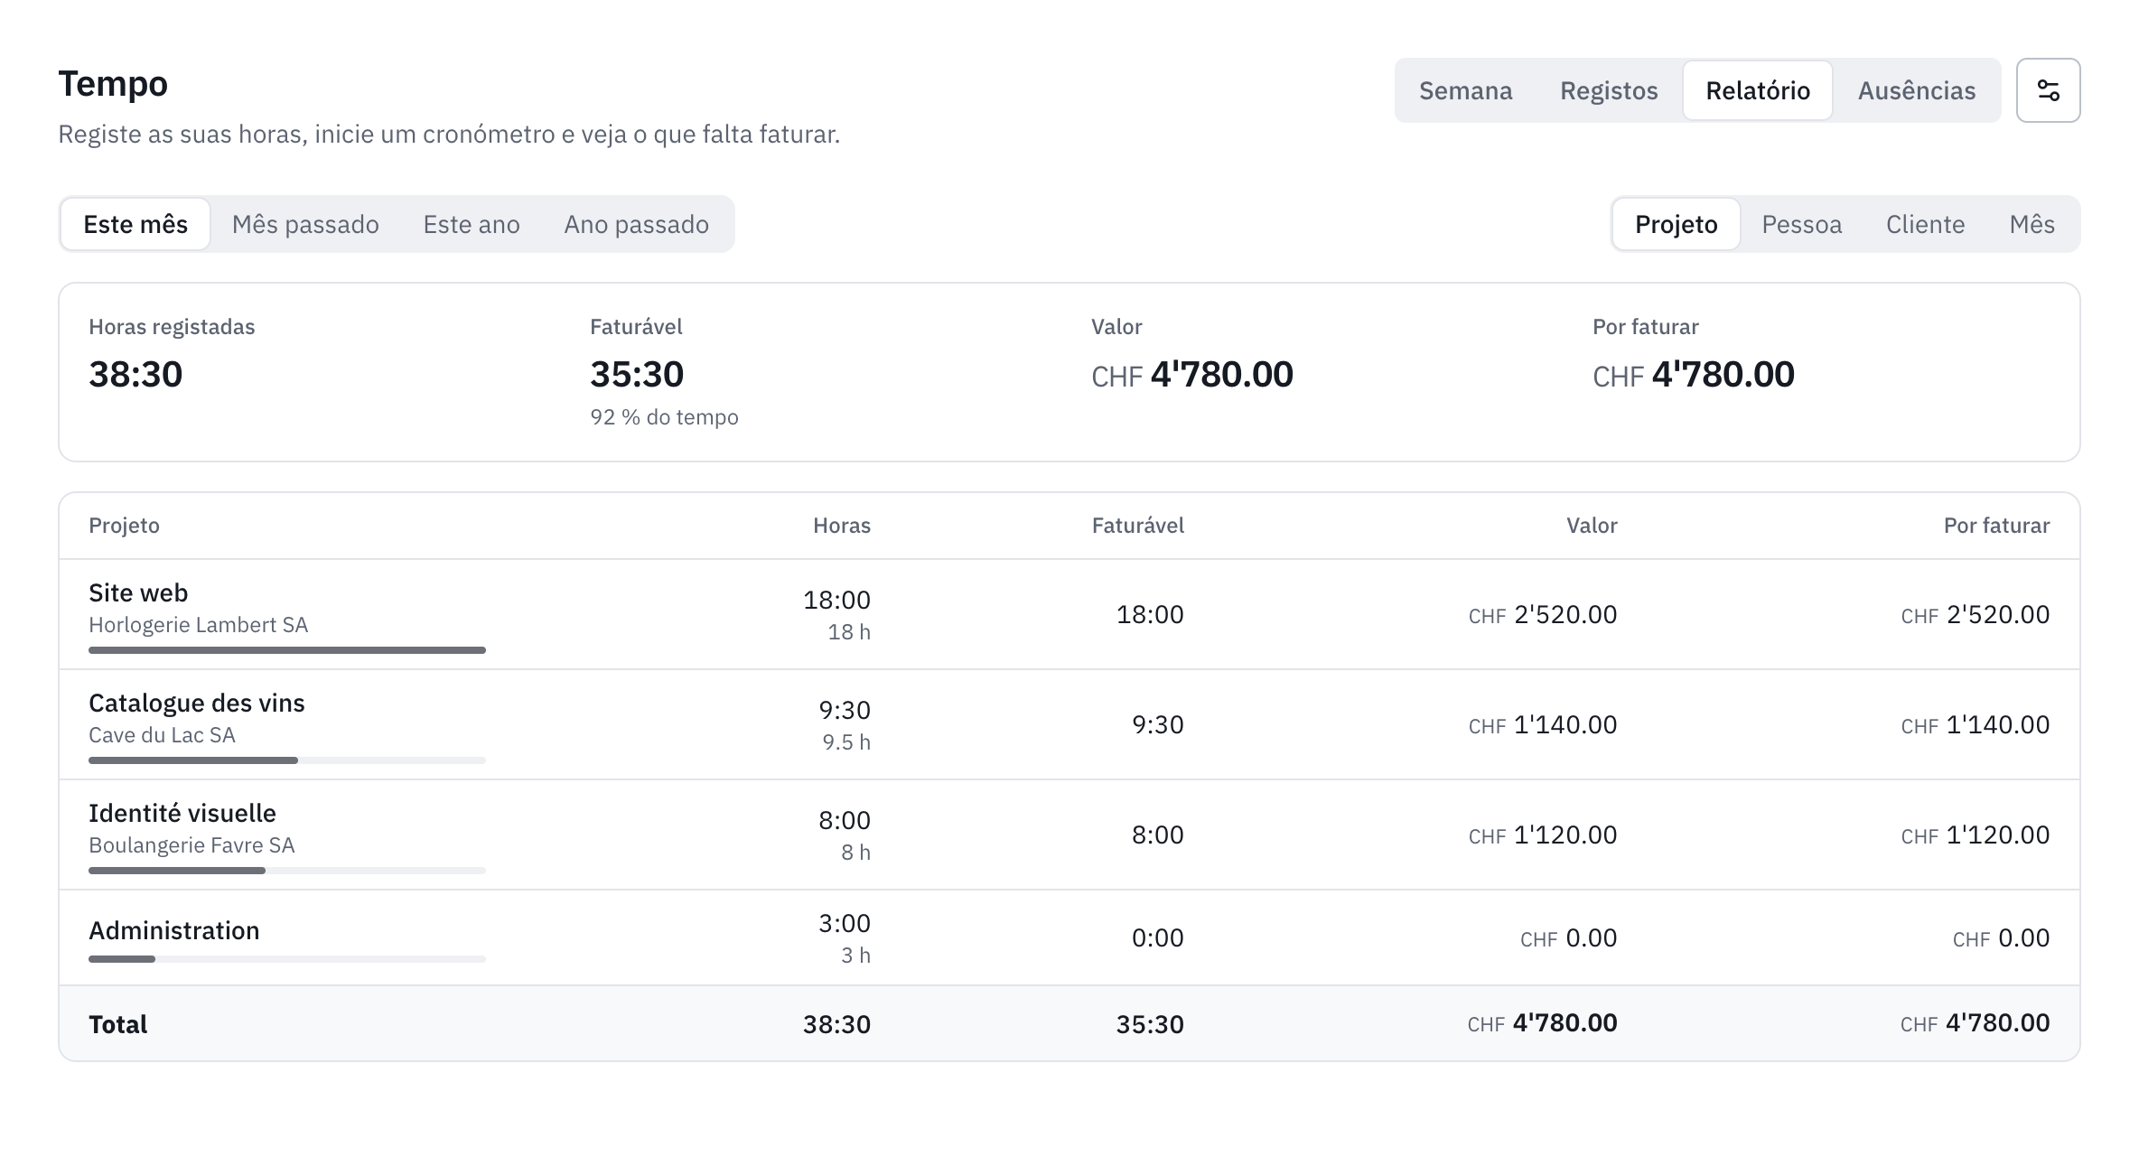Screen dimensions: 2139x1156
Task: Click the Boulangerie Favre SA client label
Action: tap(191, 845)
